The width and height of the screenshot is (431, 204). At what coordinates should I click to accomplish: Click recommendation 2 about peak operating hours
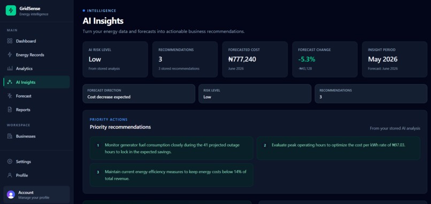338,148
